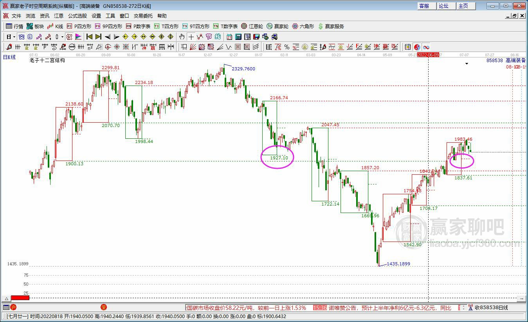
Task: Click the flag icon beside period tools
Action: (x=78, y=37)
